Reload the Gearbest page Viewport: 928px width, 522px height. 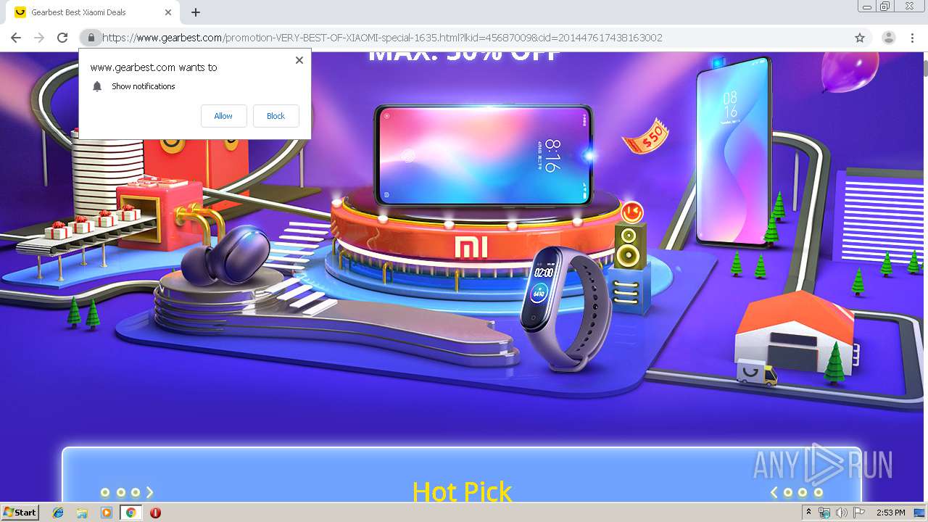click(x=62, y=38)
